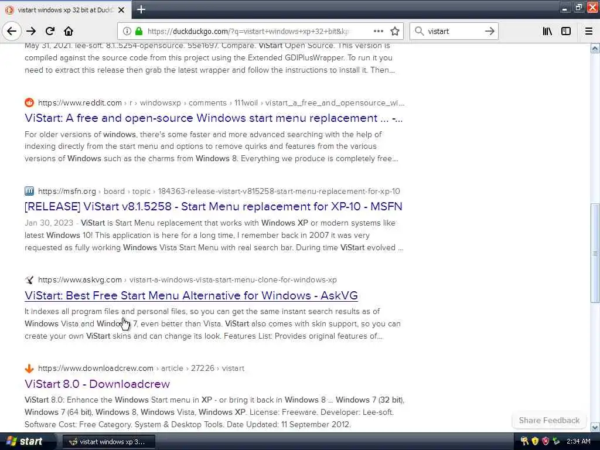Reload the current page

coord(50,31)
